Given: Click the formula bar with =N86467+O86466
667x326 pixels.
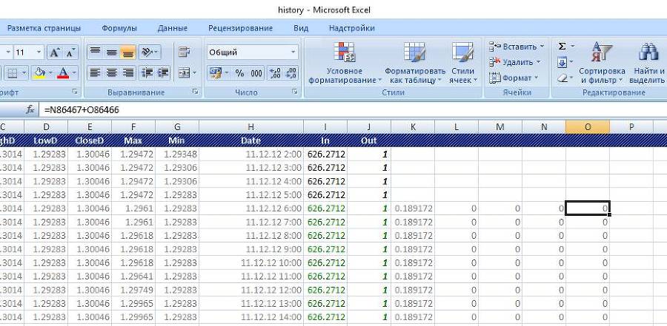Looking at the screenshot, I should [x=352, y=110].
